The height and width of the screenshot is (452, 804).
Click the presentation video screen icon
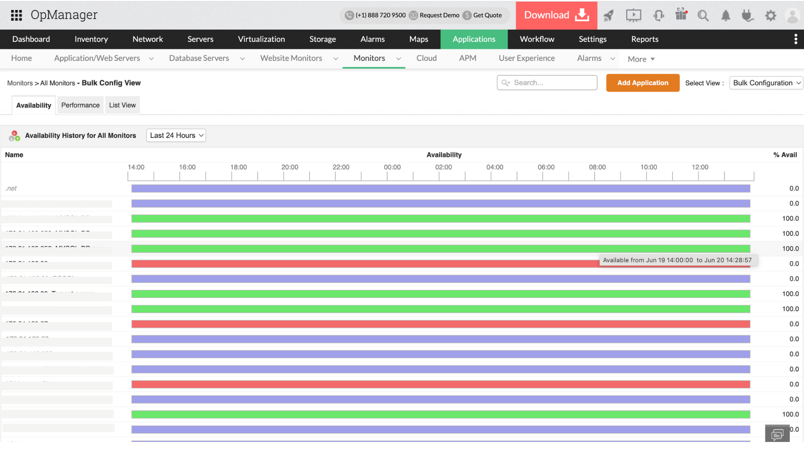point(633,15)
